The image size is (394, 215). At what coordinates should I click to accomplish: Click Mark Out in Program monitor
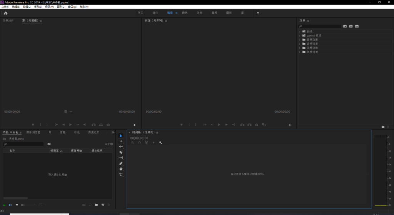coord(196,125)
